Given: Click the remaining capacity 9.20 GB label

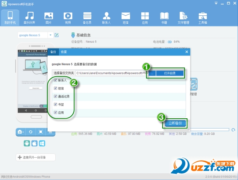Looking at the screenshot, I should (203, 134).
